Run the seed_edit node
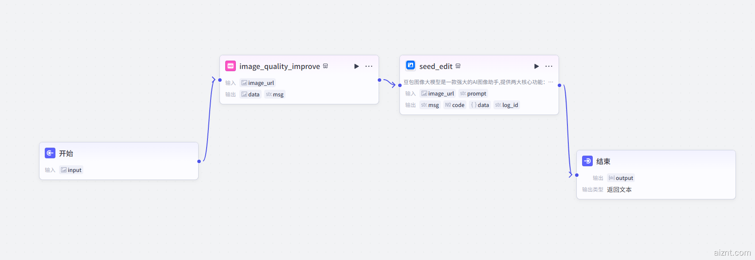 click(536, 66)
